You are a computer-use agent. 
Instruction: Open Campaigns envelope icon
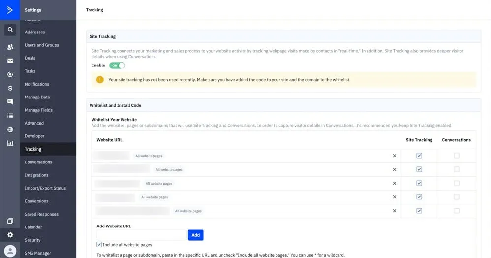tap(10, 61)
